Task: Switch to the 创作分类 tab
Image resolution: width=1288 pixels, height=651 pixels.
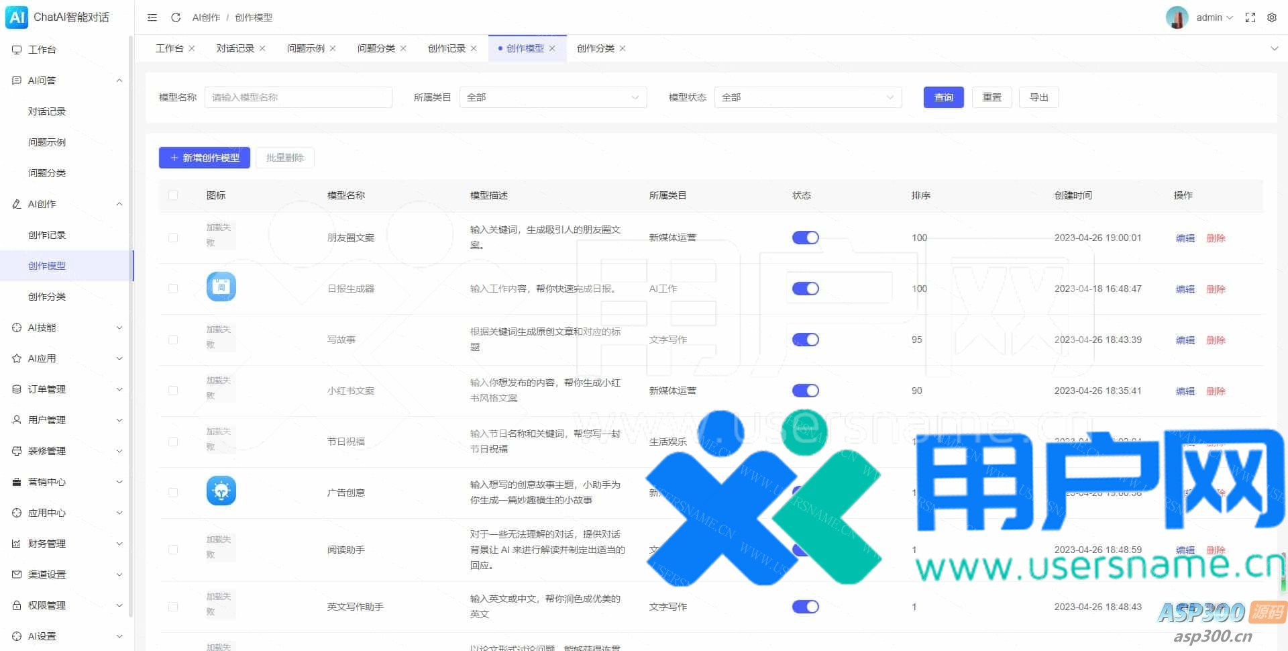Action: coord(595,48)
